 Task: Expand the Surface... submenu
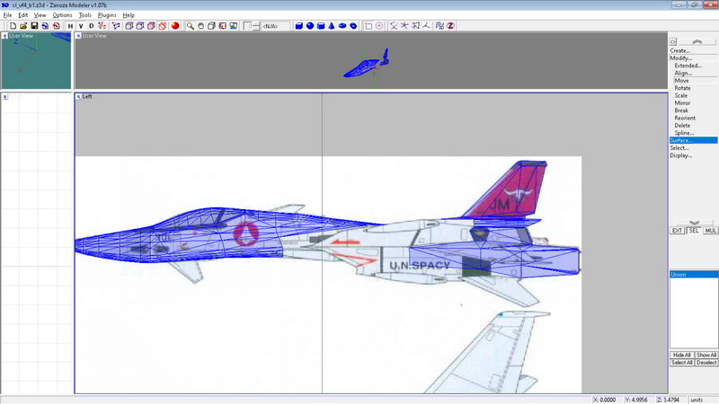click(693, 141)
